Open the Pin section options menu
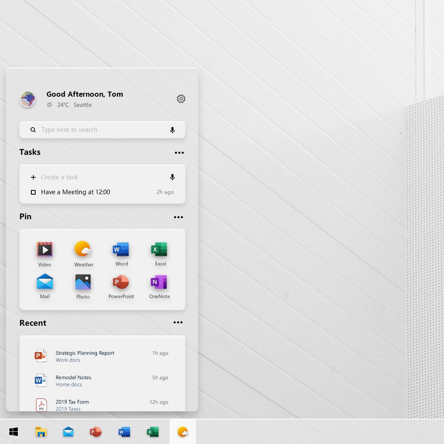The width and height of the screenshot is (444, 444). coord(179,217)
